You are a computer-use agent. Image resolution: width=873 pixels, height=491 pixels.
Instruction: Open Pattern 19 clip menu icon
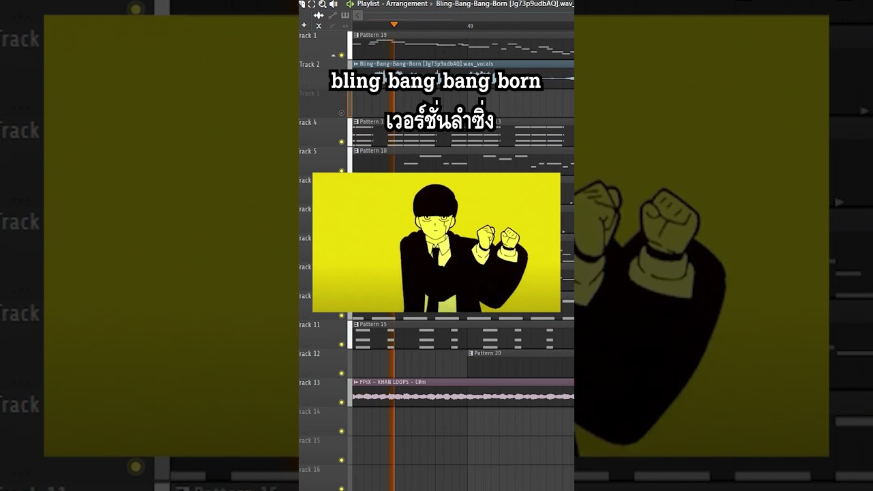coord(356,35)
